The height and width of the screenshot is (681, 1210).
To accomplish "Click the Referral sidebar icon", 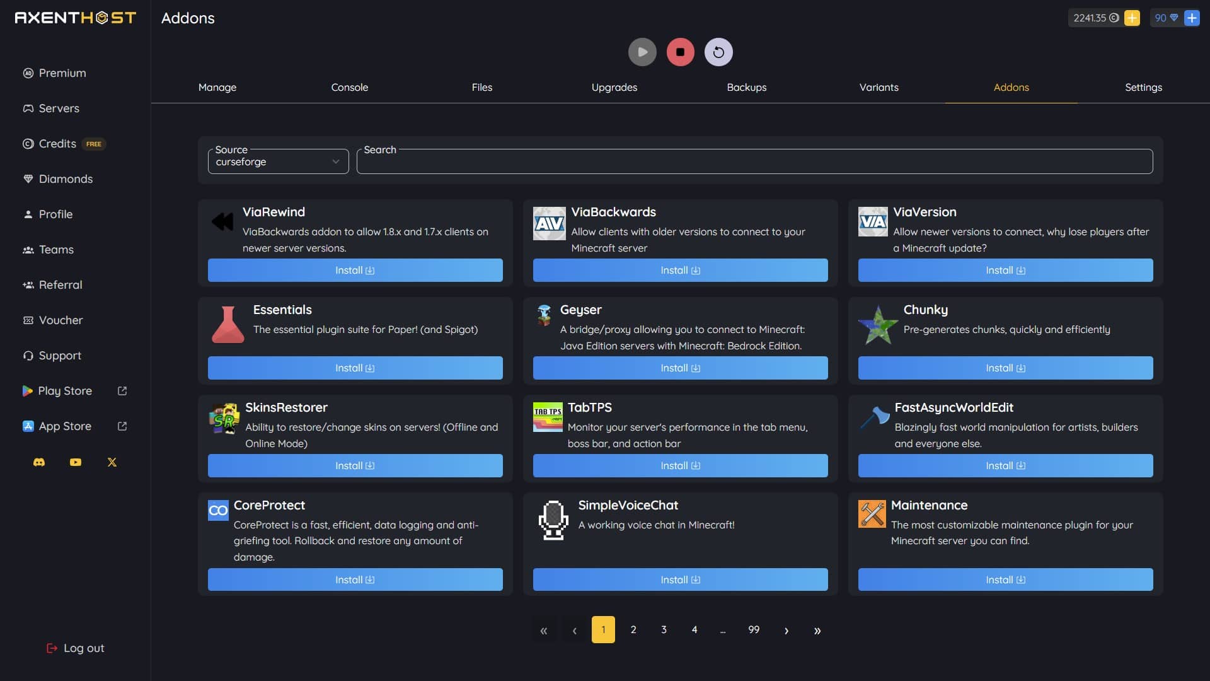I will [x=28, y=284].
